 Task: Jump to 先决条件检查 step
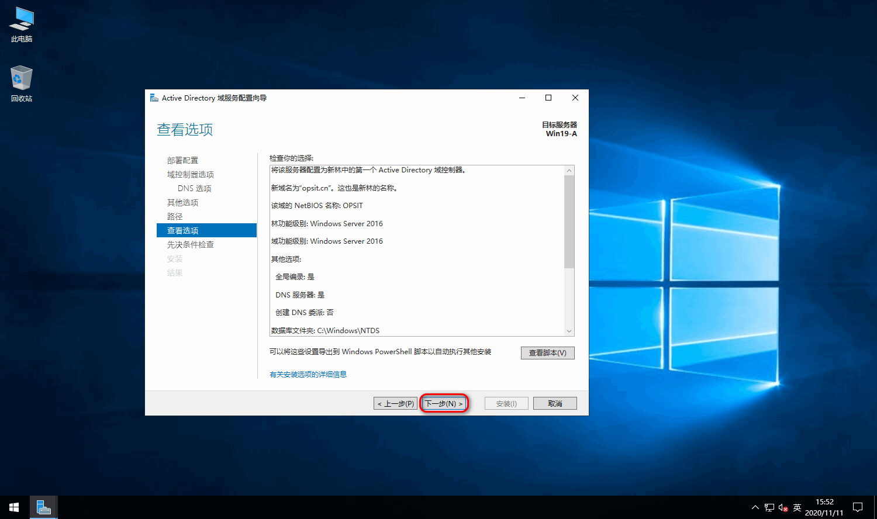[191, 244]
